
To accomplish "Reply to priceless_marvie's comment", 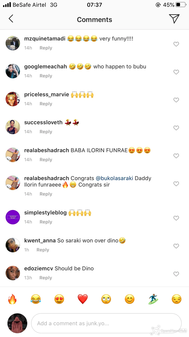I will 46,104.
